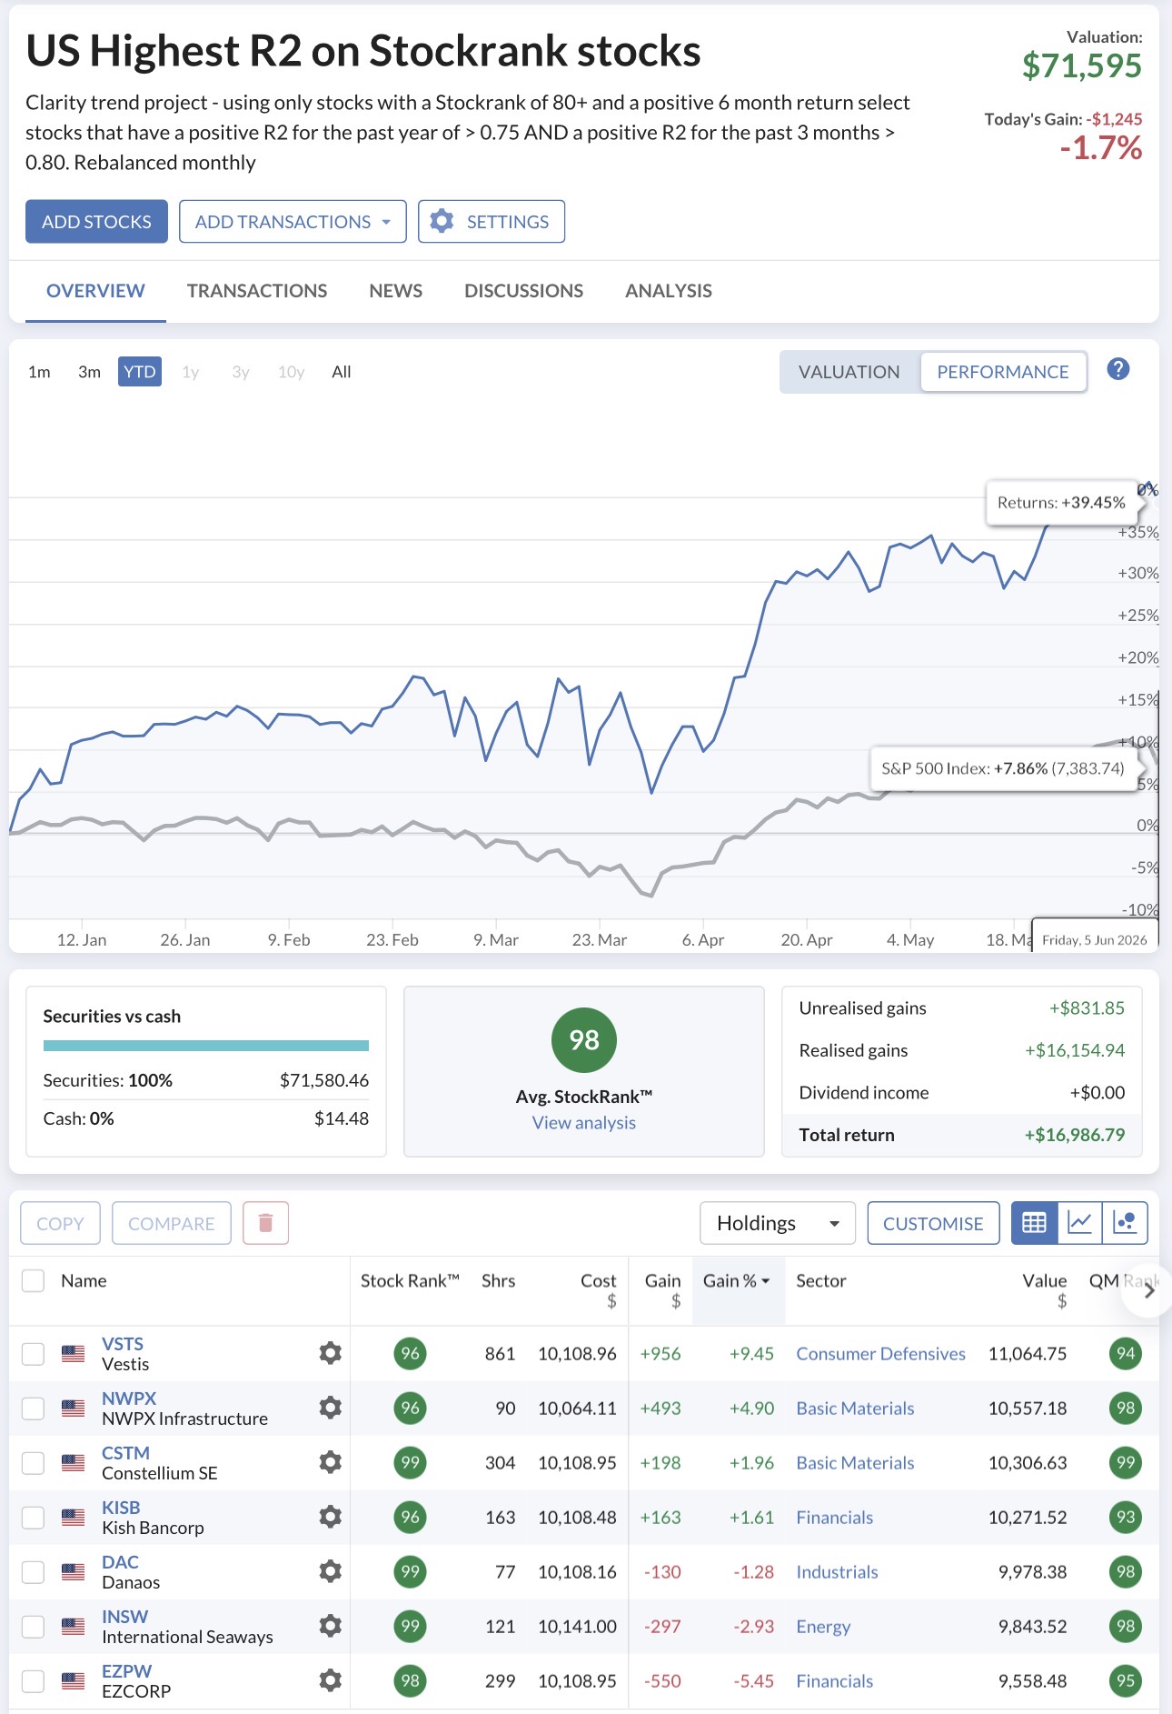Click CSTM QM Rank 99 badge
1172x1714 pixels.
point(1126,1462)
